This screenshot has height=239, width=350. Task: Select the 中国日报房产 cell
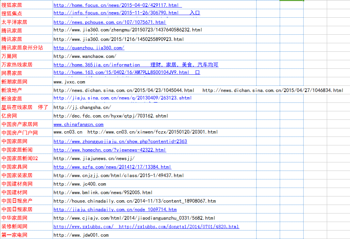coord(27,200)
